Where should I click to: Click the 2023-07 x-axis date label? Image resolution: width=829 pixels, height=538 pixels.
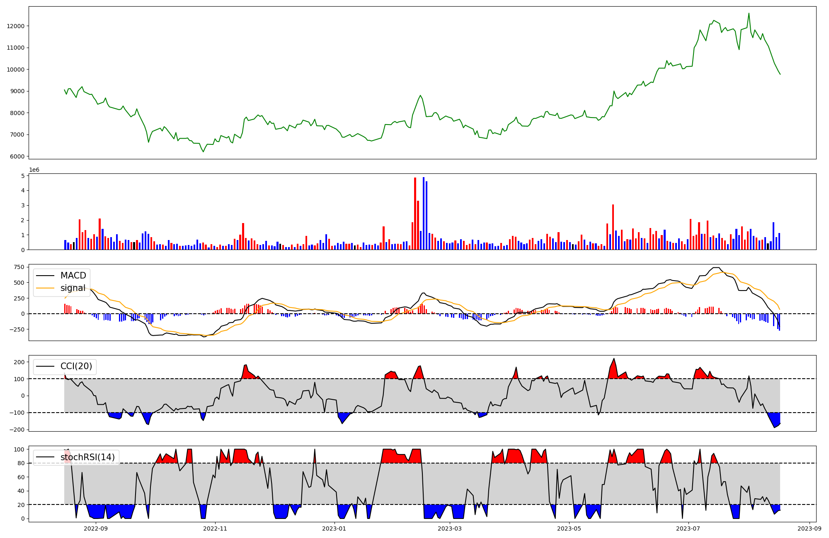(x=688, y=528)
